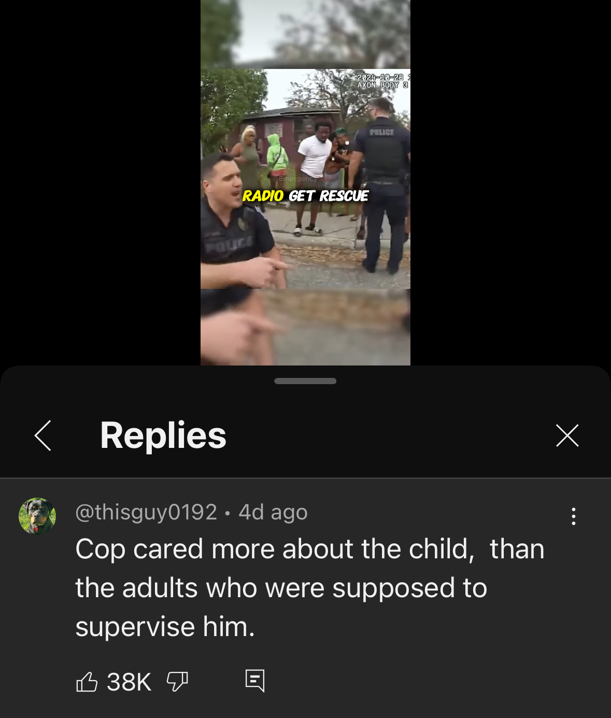Tap the blurred top portion of the video
This screenshot has height=718, width=611.
tap(305, 34)
